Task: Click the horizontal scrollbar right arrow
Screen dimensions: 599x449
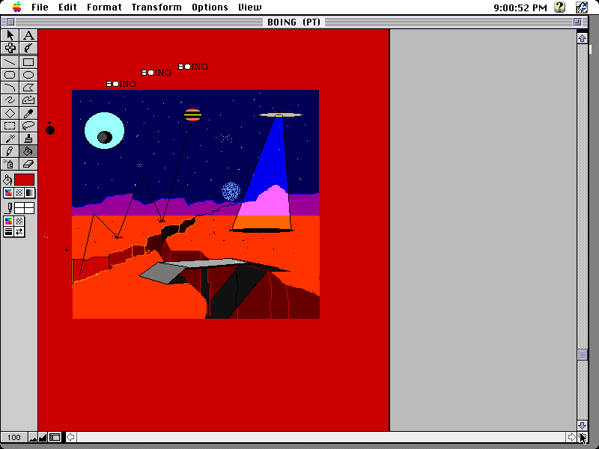Action: coord(571,437)
